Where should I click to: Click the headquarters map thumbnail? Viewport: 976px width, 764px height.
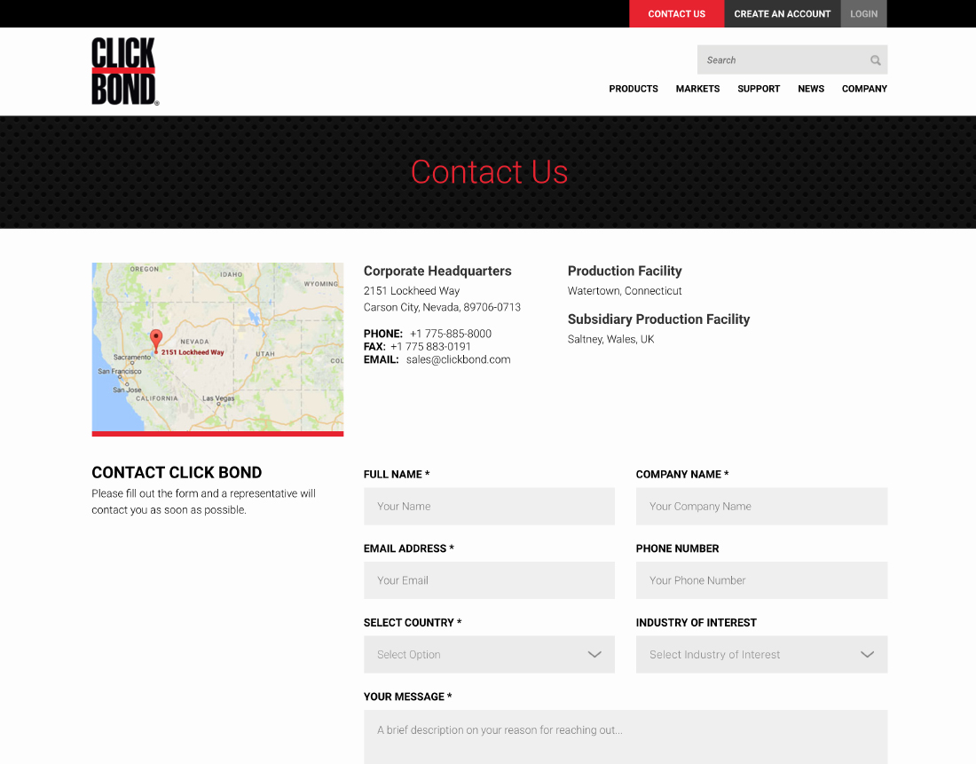(x=218, y=350)
